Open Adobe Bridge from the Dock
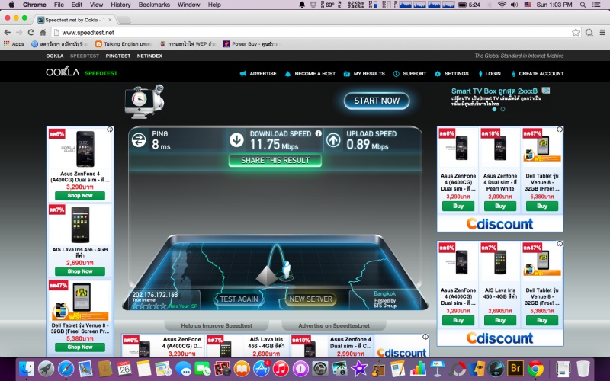 click(x=516, y=368)
